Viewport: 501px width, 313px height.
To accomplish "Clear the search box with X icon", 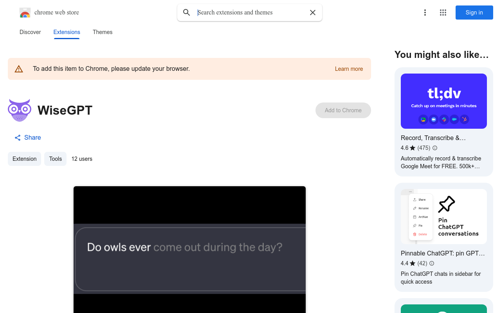I will pos(313,13).
